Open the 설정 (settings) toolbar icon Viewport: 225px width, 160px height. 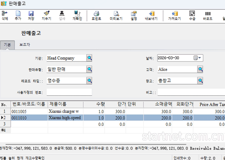tap(134, 16)
